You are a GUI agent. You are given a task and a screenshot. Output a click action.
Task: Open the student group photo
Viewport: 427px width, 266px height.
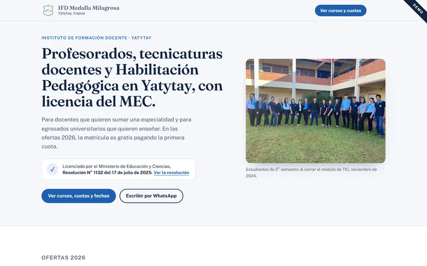(315, 111)
